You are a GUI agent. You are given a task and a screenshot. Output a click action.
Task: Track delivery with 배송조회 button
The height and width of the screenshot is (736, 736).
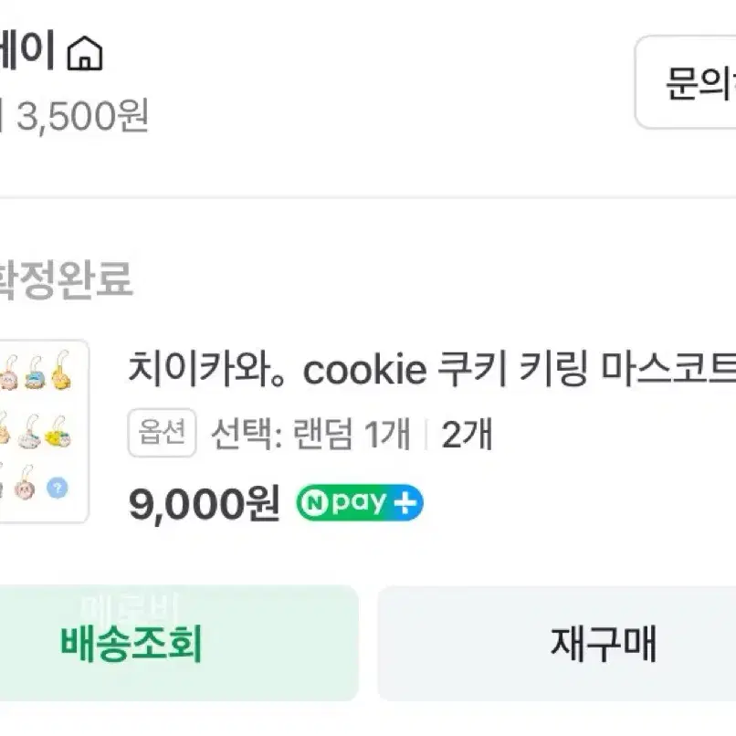(178, 643)
